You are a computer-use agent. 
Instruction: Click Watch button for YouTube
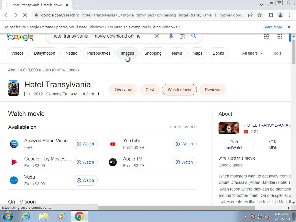184,144
